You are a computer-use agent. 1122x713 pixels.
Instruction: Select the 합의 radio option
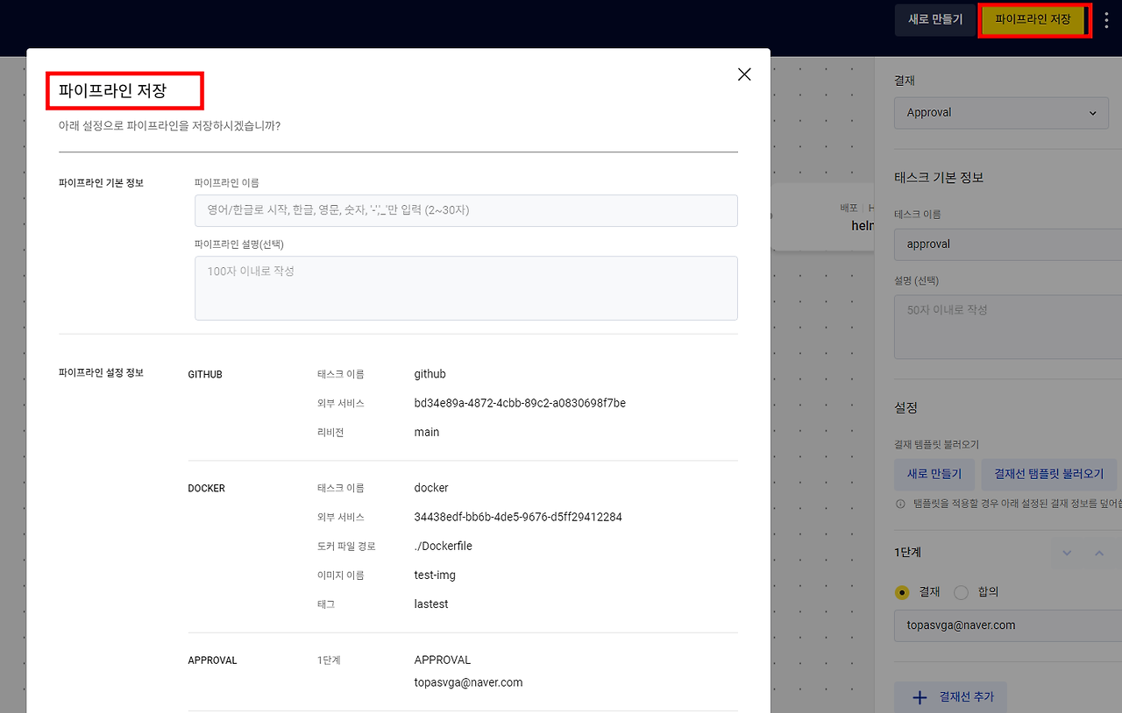click(x=961, y=592)
